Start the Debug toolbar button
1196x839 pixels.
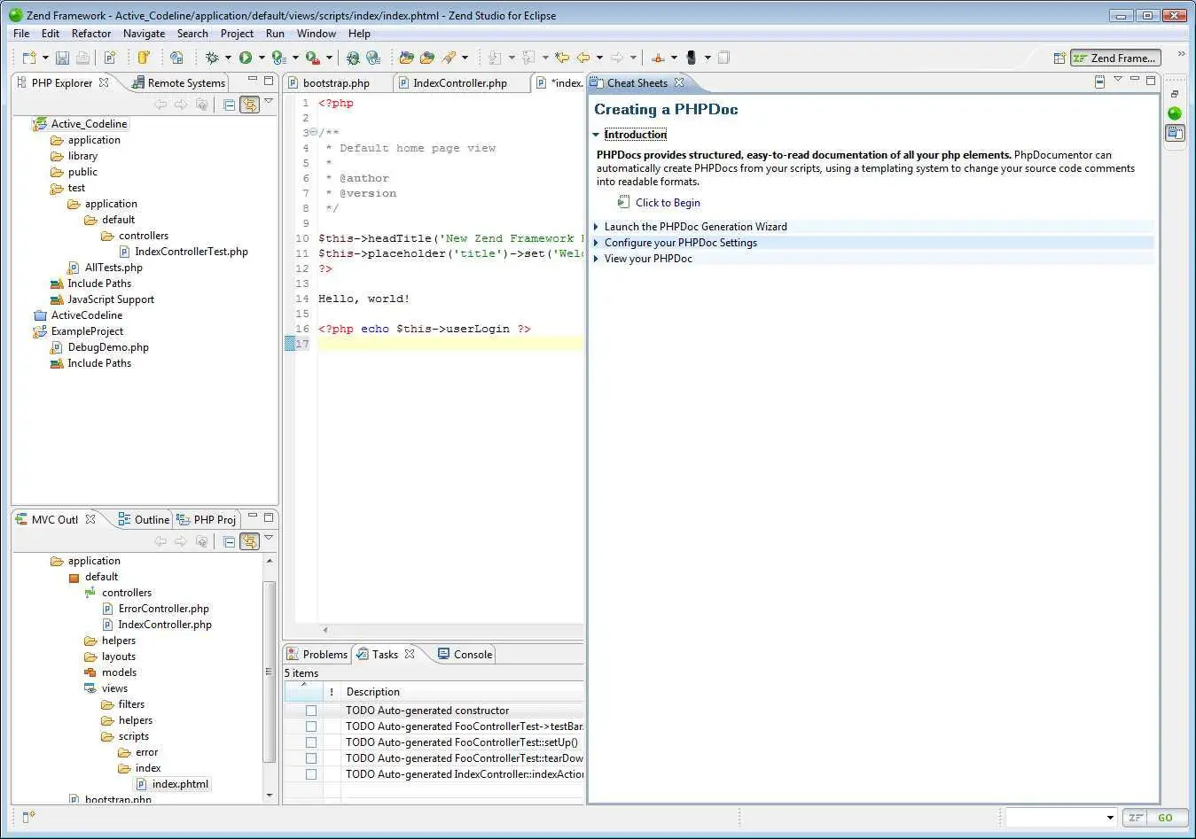coord(212,58)
